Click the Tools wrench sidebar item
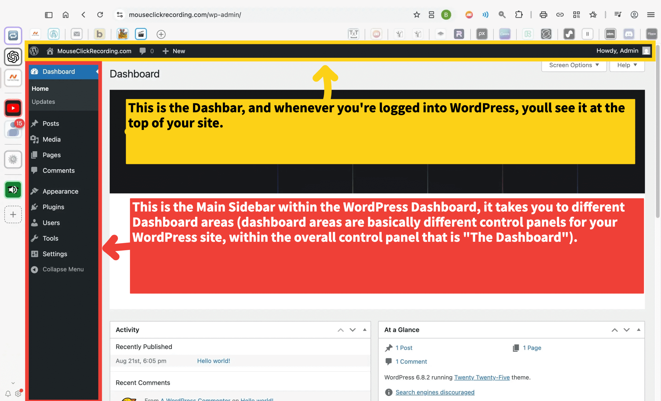 point(50,238)
